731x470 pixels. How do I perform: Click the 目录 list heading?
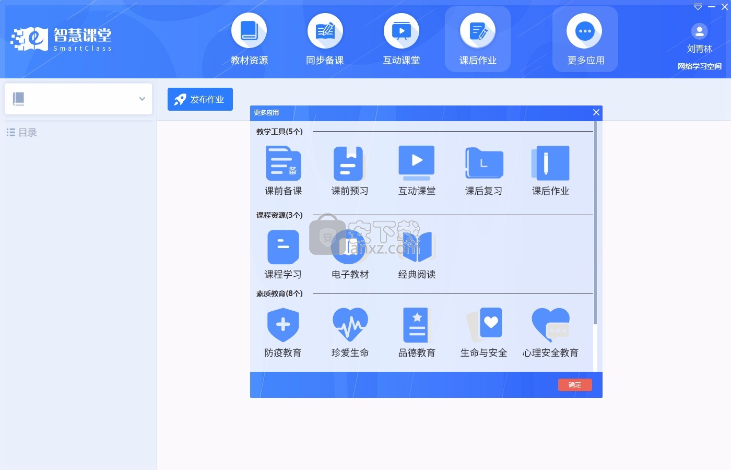pyautogui.click(x=22, y=133)
